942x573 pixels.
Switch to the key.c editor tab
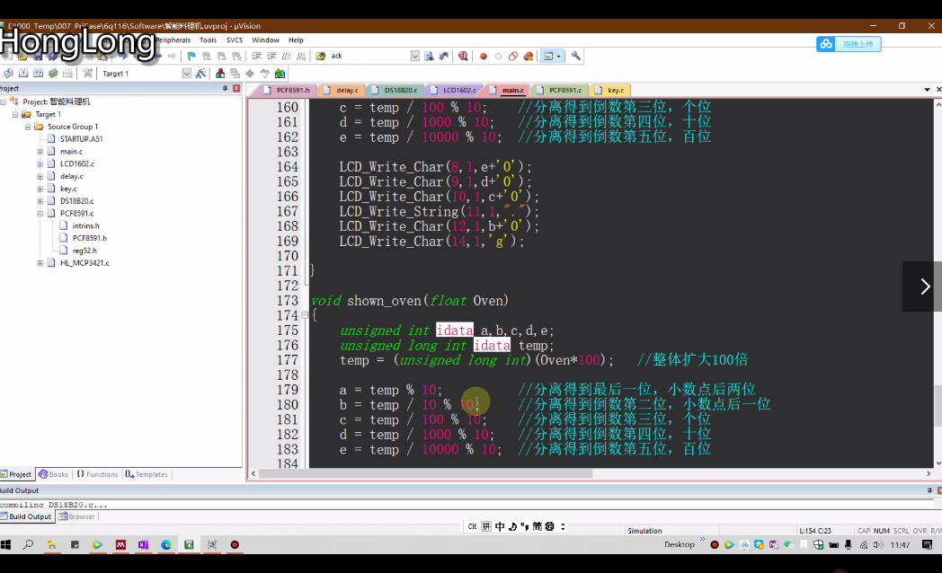[x=609, y=90]
